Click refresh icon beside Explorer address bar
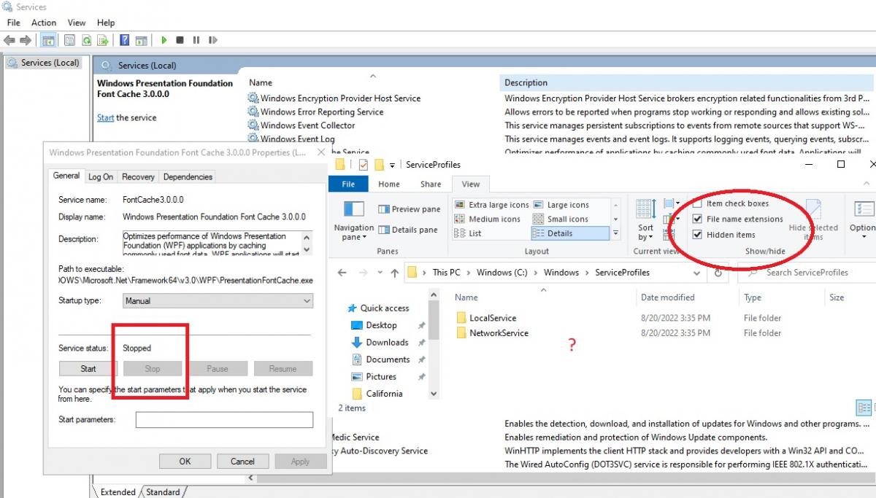 (718, 272)
